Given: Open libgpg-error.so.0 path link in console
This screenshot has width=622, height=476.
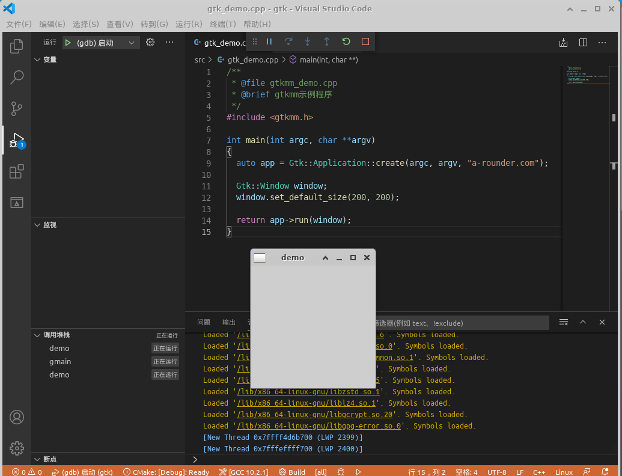Looking at the screenshot, I should 319,426.
